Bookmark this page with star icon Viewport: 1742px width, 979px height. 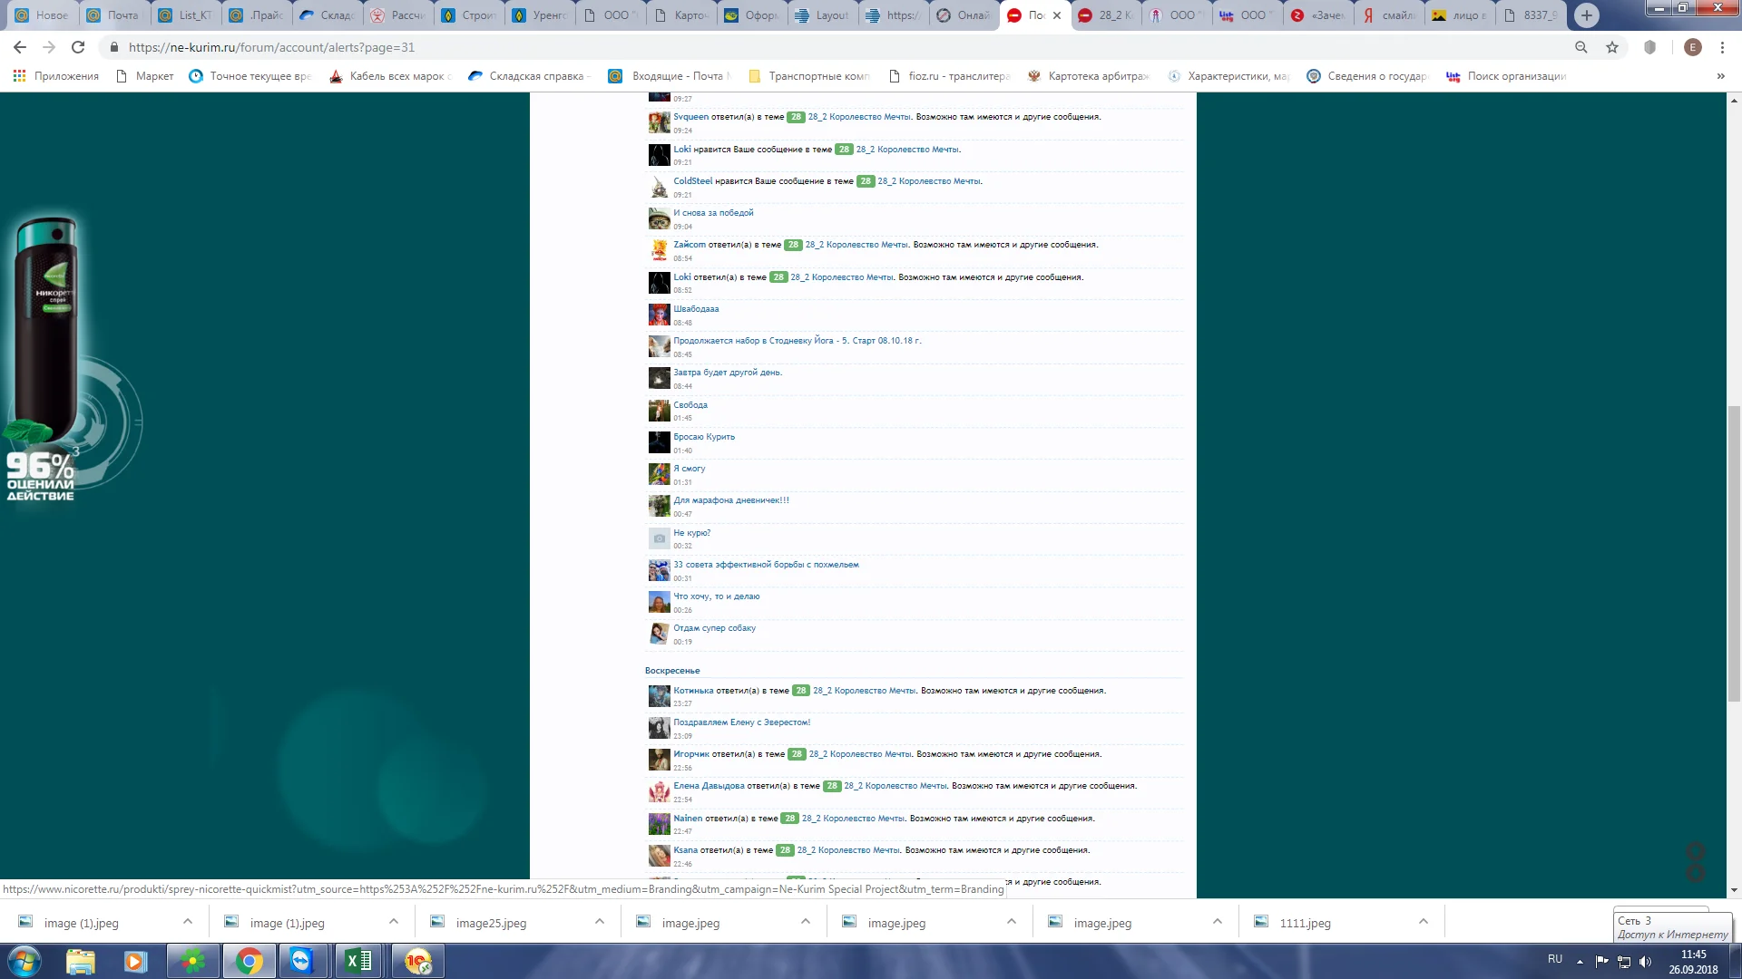1612,47
